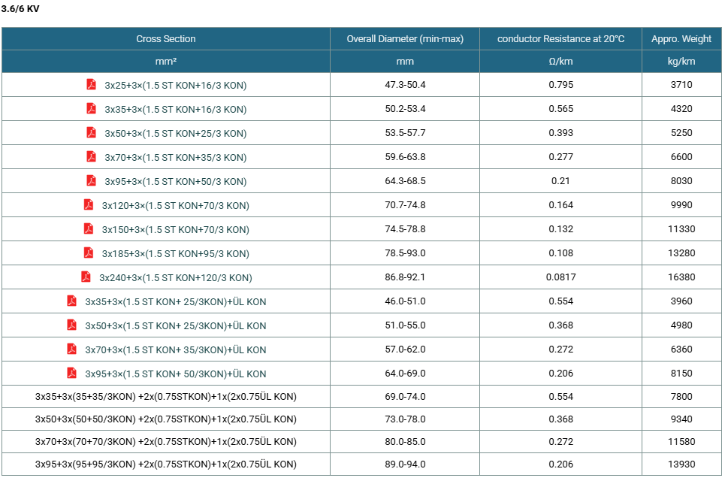Click PDF icon for 3x185+3×(1.5 ST KON+95/3 KON)
Image resolution: width=725 pixels, height=478 pixels.
[89, 253]
